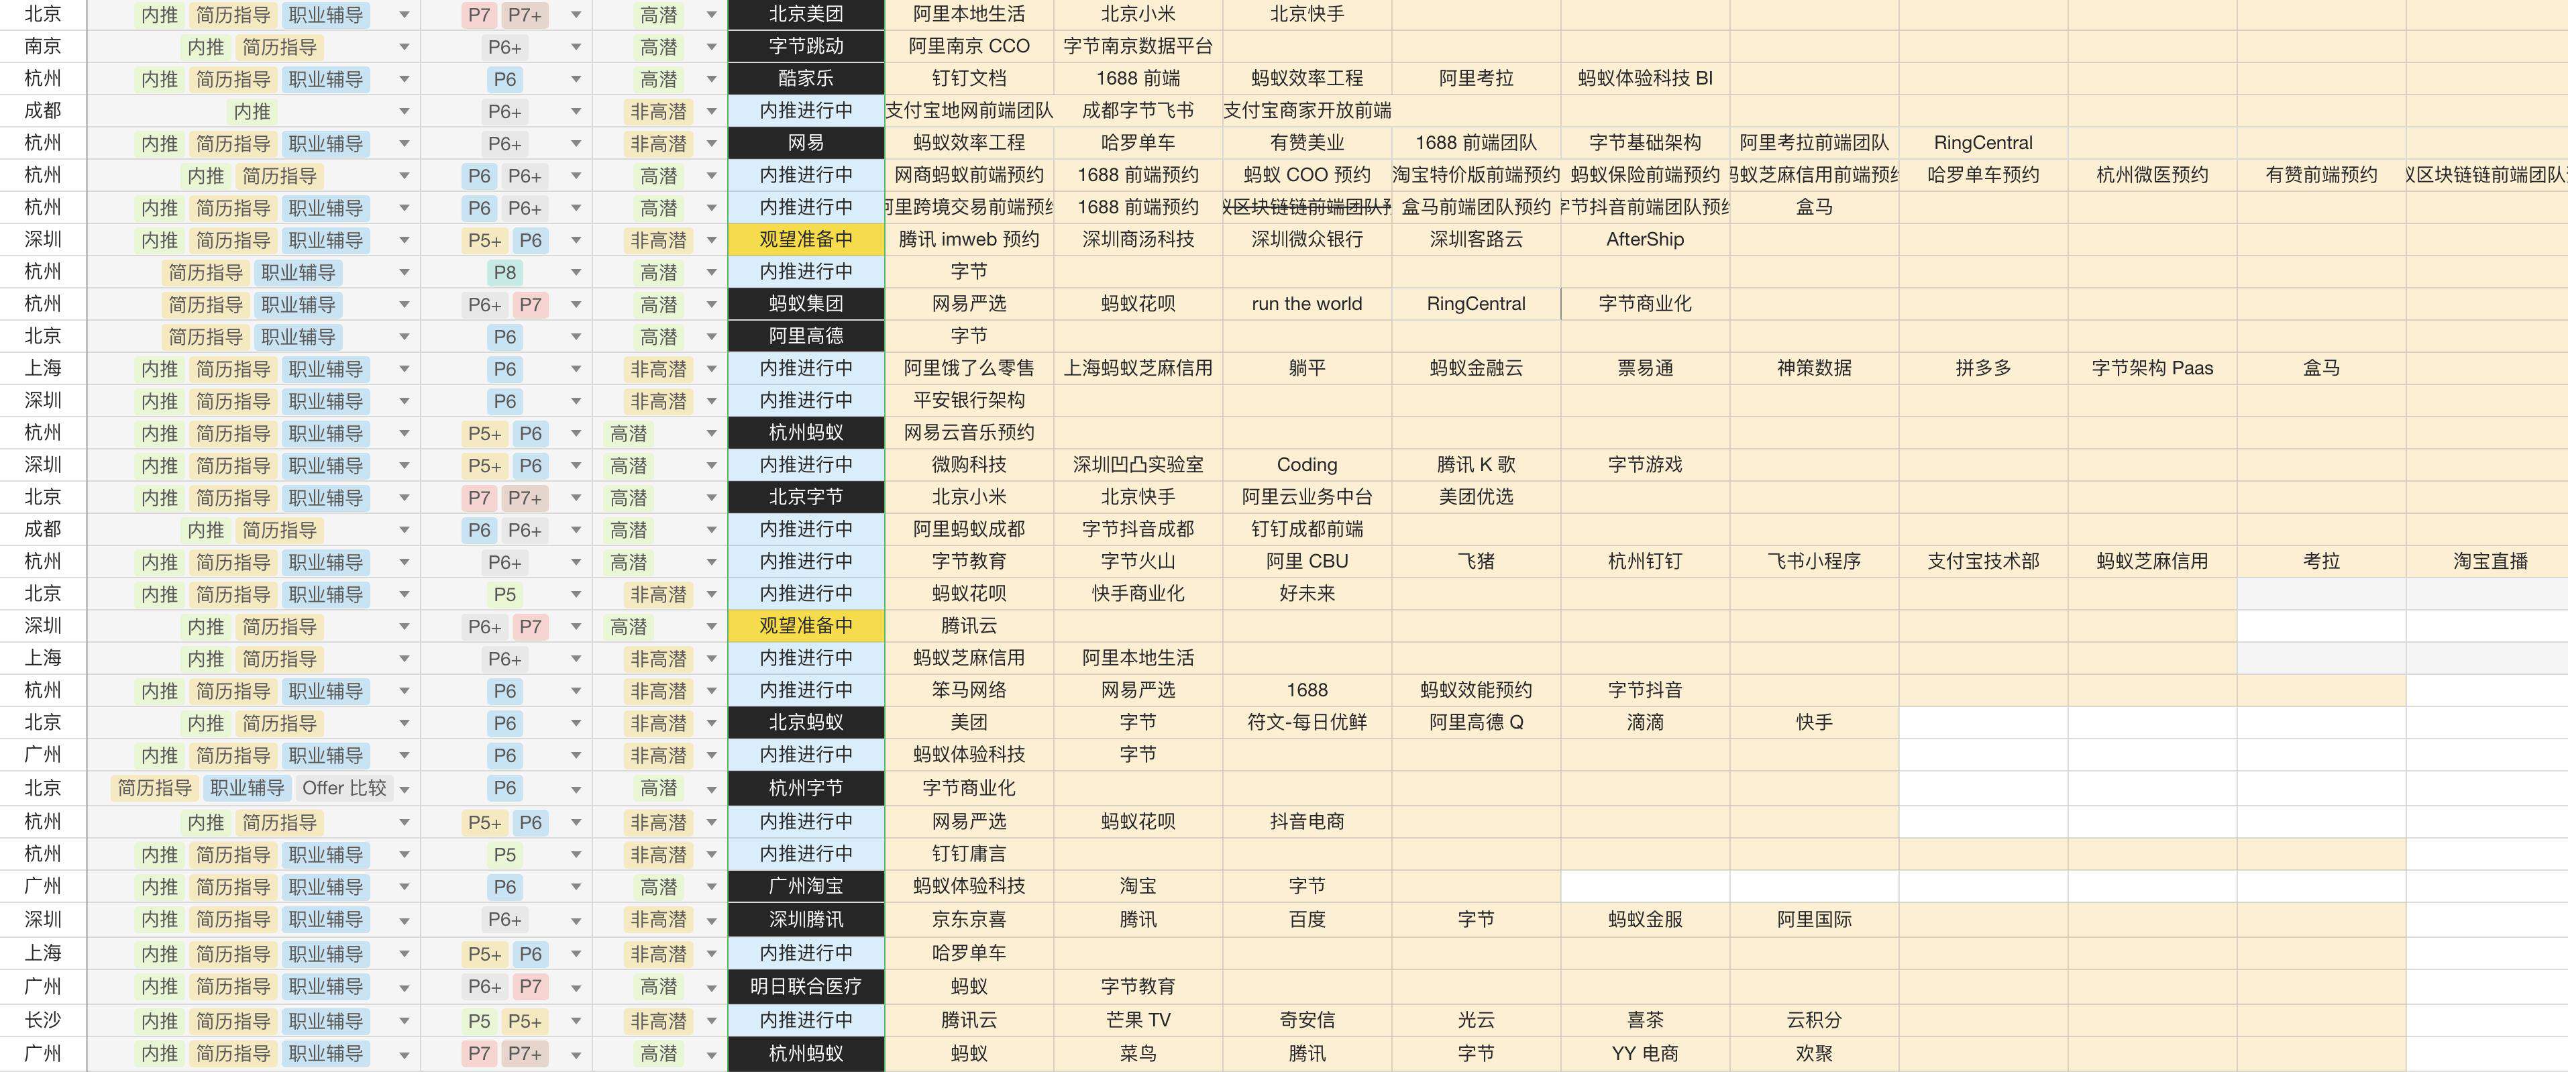
Task: Open the 高潜 dropdown arrow in 广州淘宝 row
Action: pos(712,887)
